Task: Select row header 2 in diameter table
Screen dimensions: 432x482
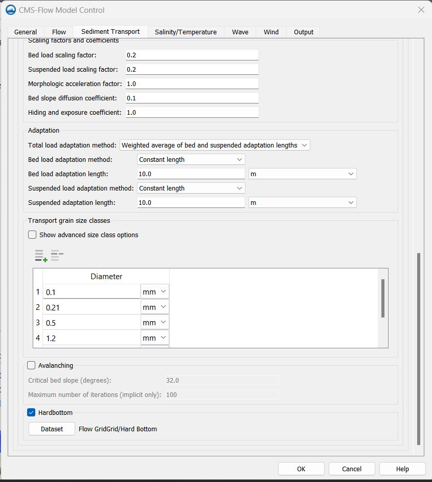Action: tap(38, 307)
